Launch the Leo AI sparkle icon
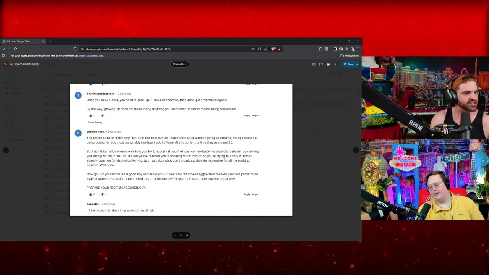 (347, 49)
